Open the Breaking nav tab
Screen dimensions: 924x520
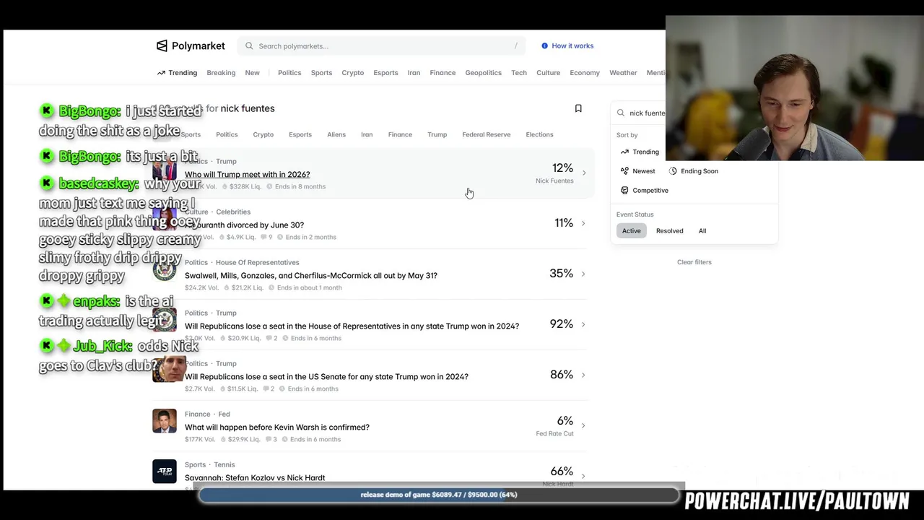[221, 73]
